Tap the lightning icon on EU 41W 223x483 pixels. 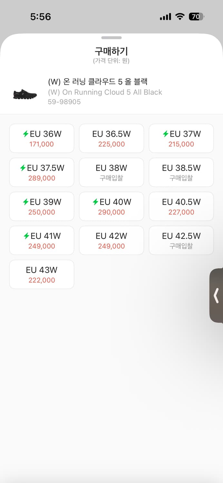click(26, 236)
